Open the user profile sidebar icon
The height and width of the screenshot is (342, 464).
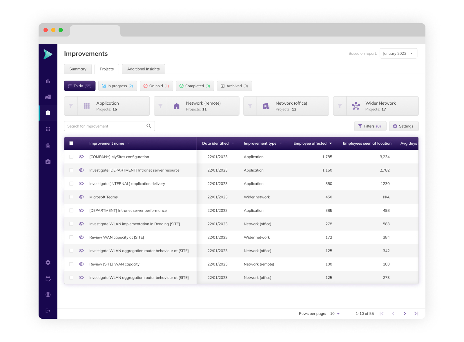pyautogui.click(x=48, y=294)
